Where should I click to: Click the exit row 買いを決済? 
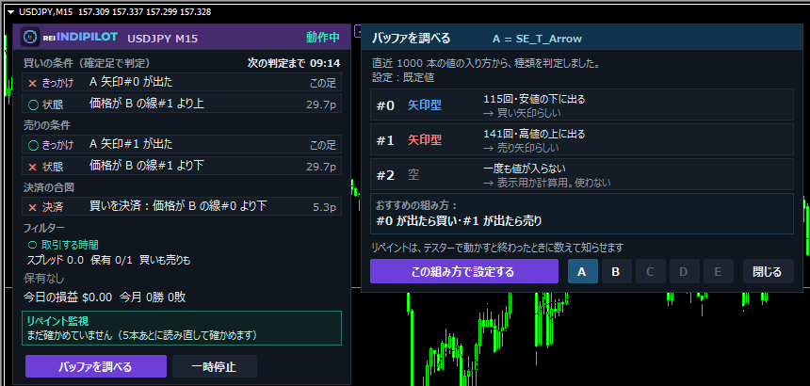tap(182, 206)
